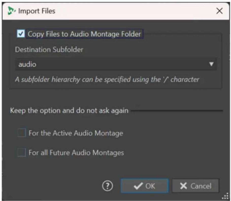Click the resize grip in dialog corner
This screenshot has height=201, width=231.
tap(225, 196)
